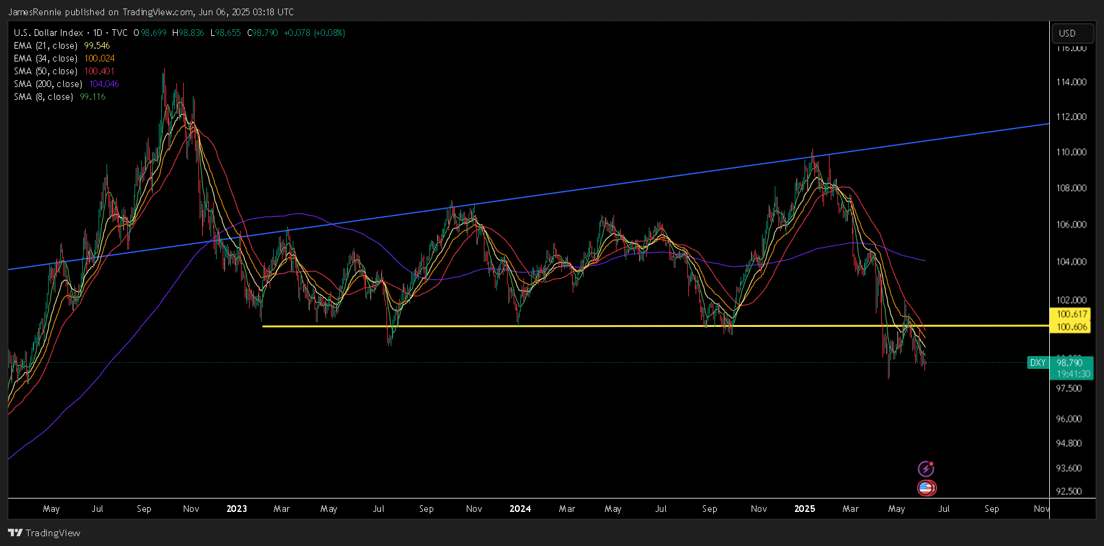Screen dimensions: 1104x546
Task: Click the purple lightning event icon
Action: click(926, 469)
